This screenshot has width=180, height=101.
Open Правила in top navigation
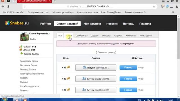[145, 24]
